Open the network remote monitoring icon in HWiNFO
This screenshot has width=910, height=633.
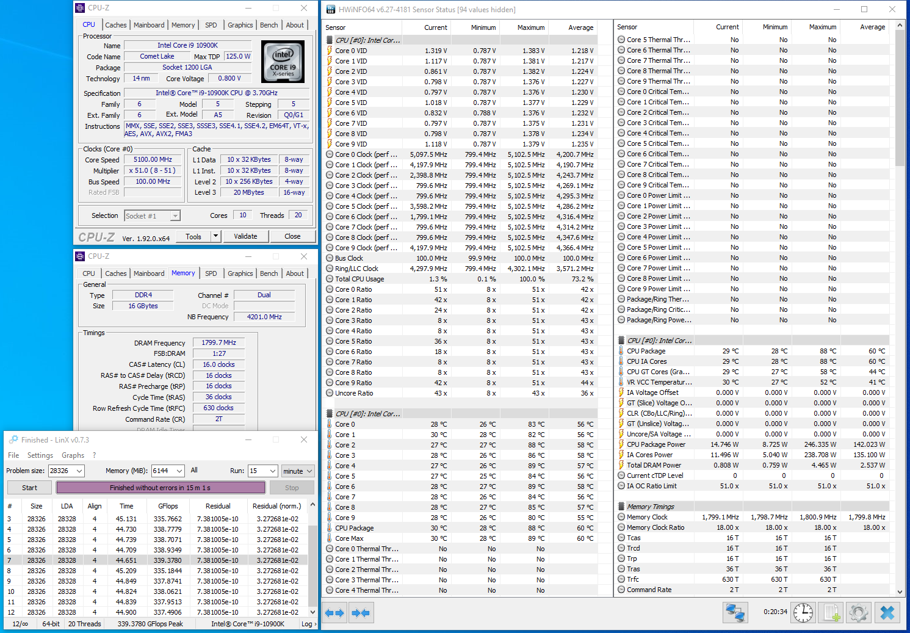735,612
